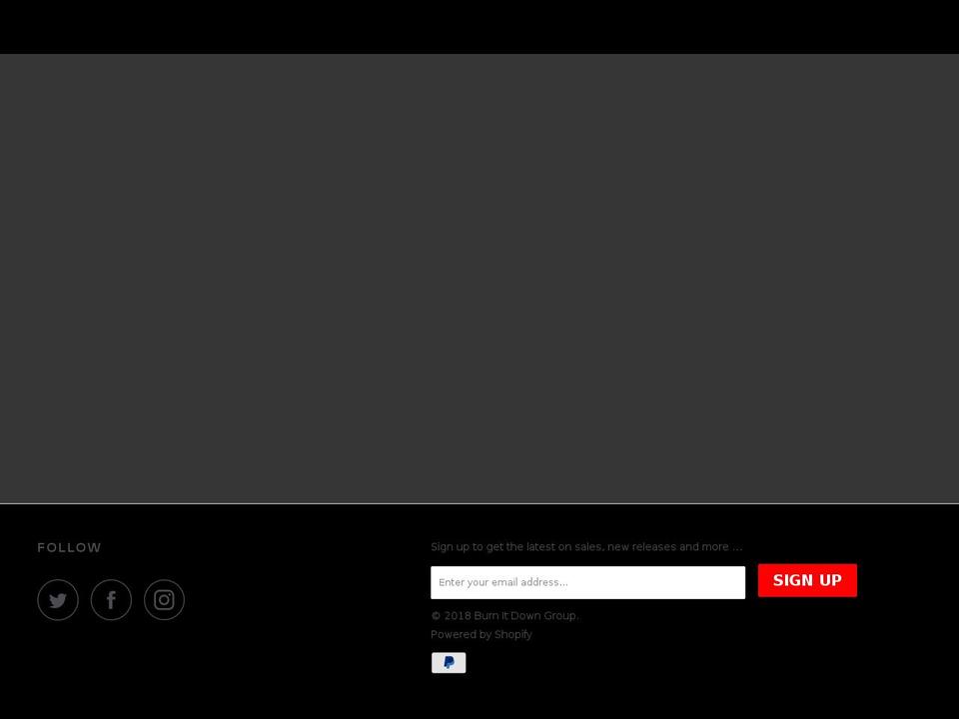Image resolution: width=959 pixels, height=719 pixels.
Task: Click the PayPal payment icon
Action: [449, 663]
